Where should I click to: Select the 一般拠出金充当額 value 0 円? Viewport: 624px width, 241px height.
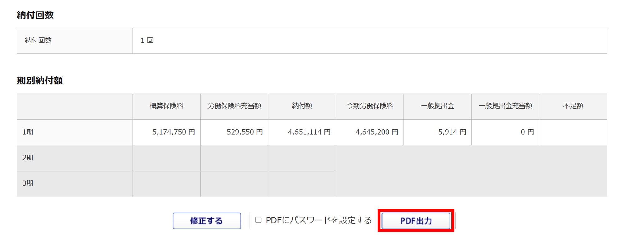527,132
